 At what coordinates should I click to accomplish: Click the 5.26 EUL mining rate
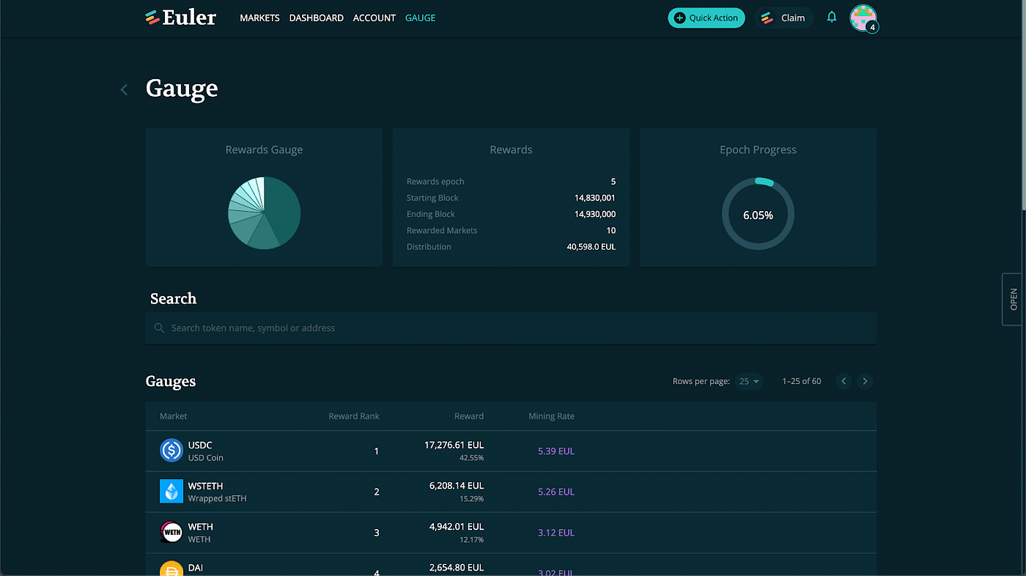click(x=556, y=492)
